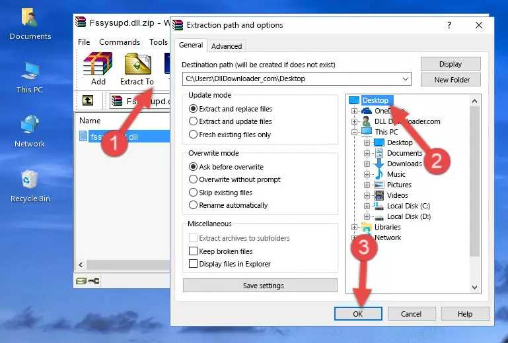
Task: Click the Add toolbar icon in WinRAR
Action: point(98,69)
